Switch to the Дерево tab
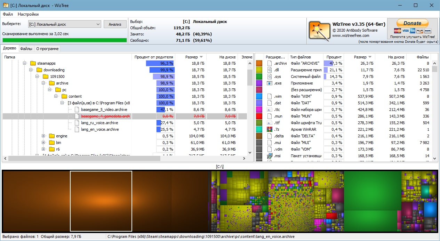440x241 pixels. click(x=10, y=49)
